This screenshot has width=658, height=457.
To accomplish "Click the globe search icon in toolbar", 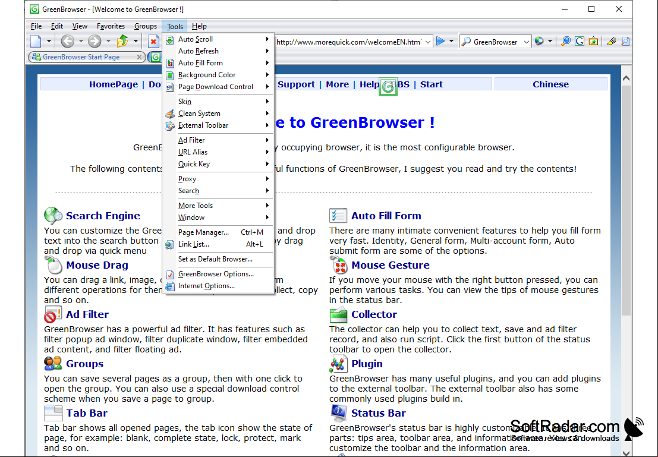I will [x=539, y=41].
